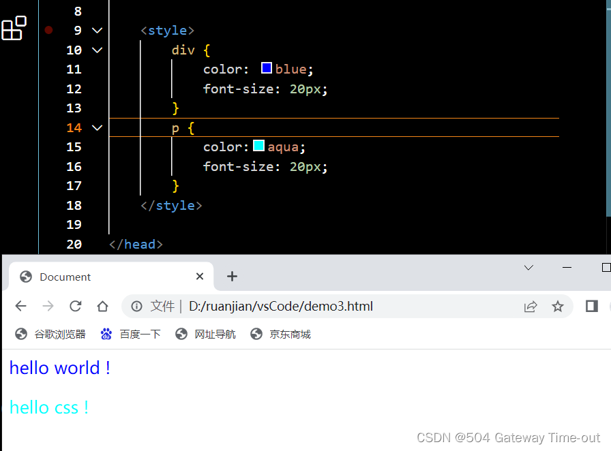This screenshot has width=611, height=451.
Task: Minimize the browser window
Action: (567, 268)
